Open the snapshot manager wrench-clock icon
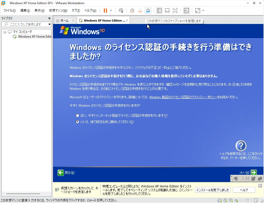Screen dimensions: 264x203 tap(148, 11)
